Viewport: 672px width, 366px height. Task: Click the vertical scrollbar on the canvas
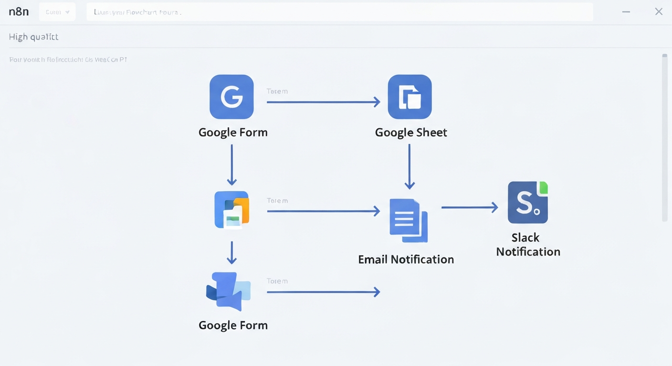pos(664,138)
